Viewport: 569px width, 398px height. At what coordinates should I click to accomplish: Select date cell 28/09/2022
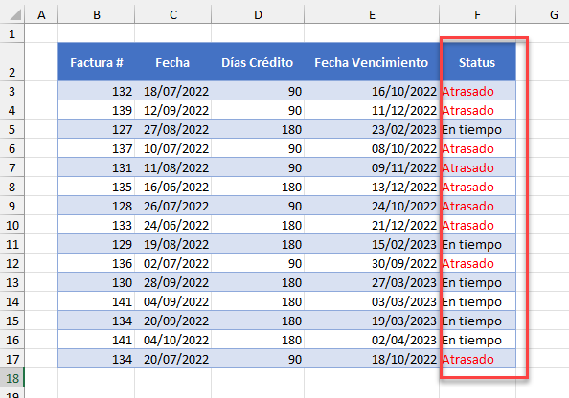coord(173,282)
